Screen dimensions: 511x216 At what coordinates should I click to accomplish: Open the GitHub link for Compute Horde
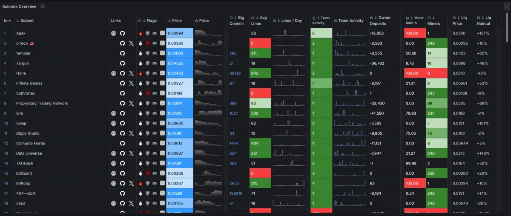tap(122, 143)
